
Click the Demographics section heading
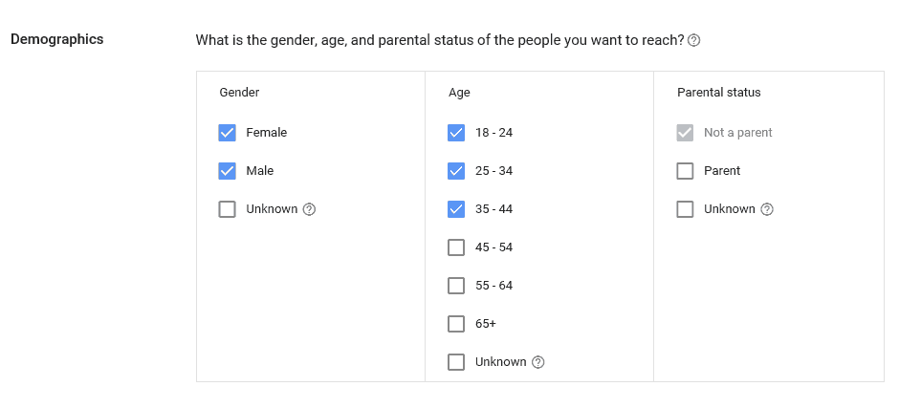[57, 39]
